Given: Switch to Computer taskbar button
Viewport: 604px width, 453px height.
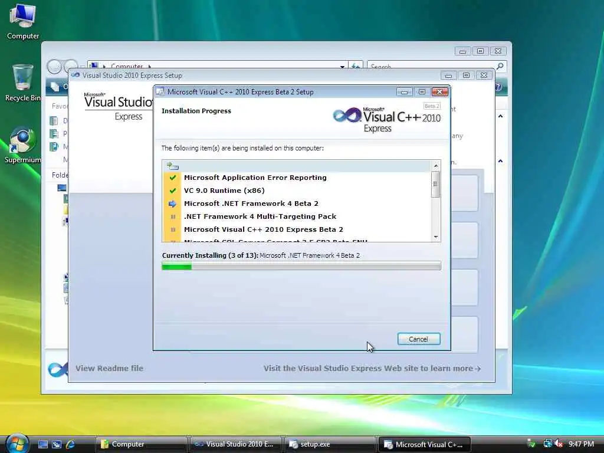Looking at the screenshot, I should (x=141, y=444).
